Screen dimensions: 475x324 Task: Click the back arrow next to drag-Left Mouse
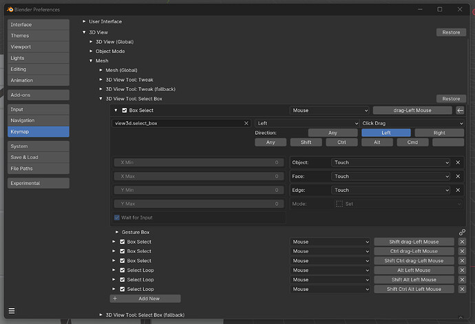(x=460, y=111)
